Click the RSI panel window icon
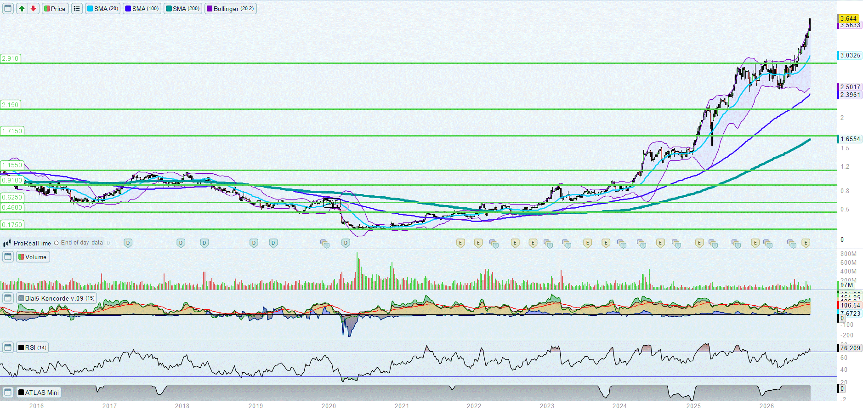 tap(8, 347)
